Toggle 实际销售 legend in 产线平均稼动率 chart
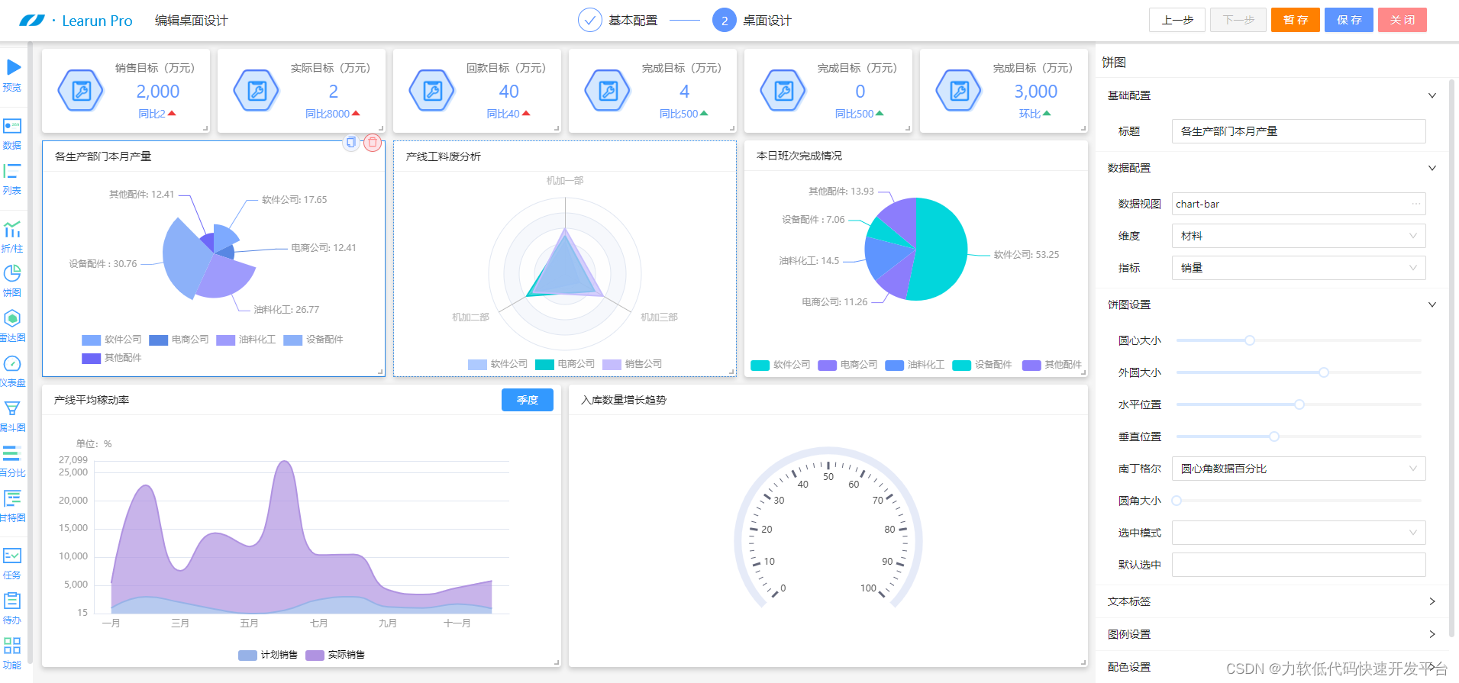 335,655
